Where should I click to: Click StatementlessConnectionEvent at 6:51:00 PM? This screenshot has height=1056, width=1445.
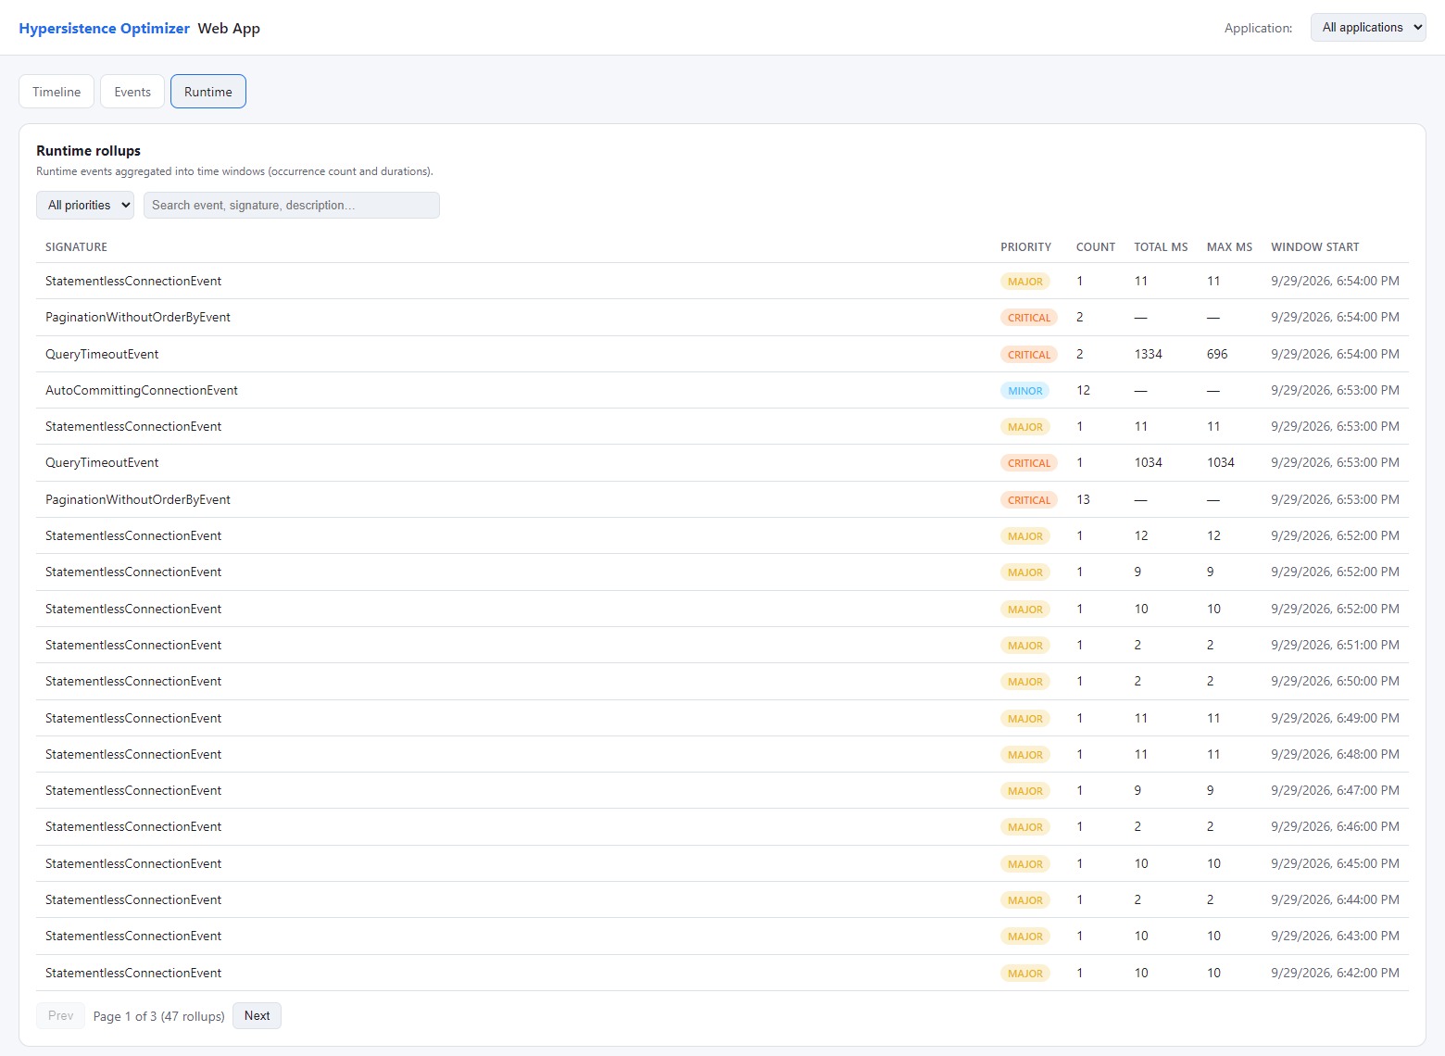tap(133, 645)
